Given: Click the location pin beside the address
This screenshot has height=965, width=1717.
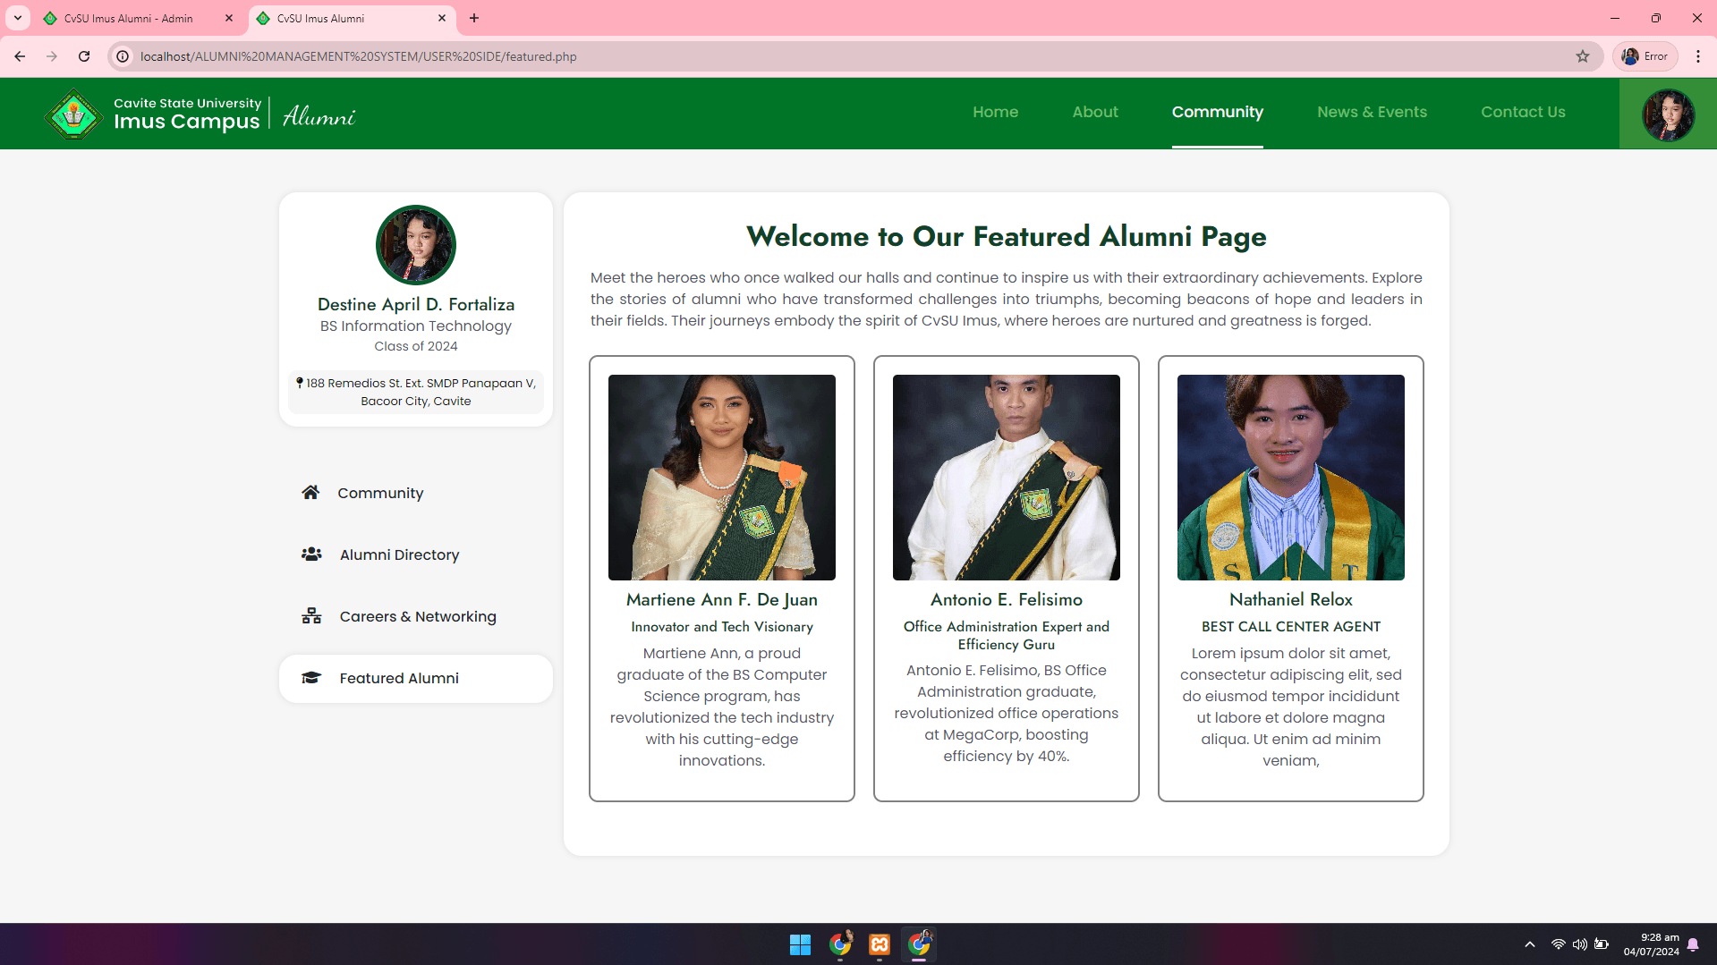Looking at the screenshot, I should tap(301, 383).
